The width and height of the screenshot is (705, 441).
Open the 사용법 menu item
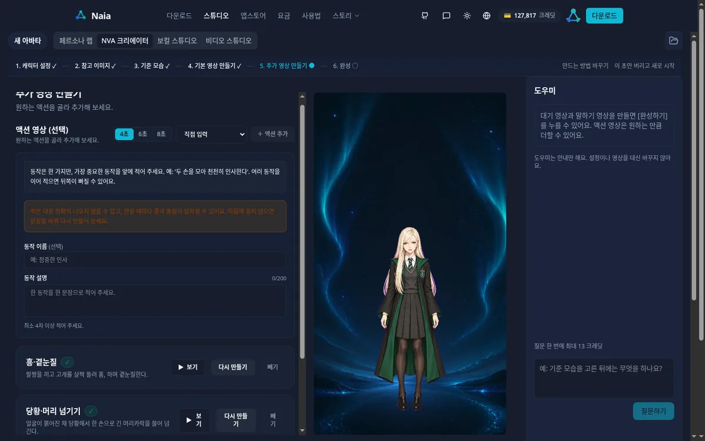[x=311, y=16]
